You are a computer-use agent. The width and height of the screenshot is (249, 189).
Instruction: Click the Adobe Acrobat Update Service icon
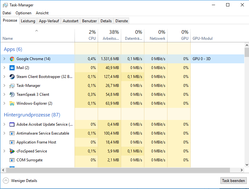(12, 124)
